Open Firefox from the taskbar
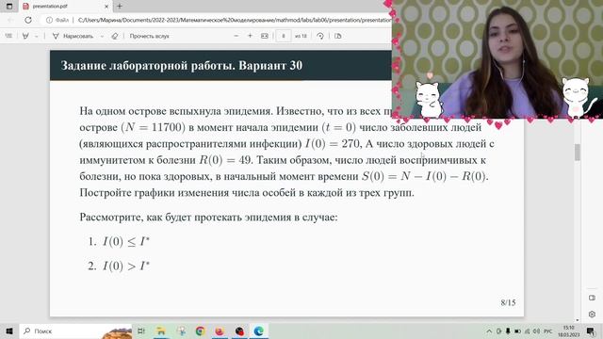The height and width of the screenshot is (339, 603). [x=220, y=331]
